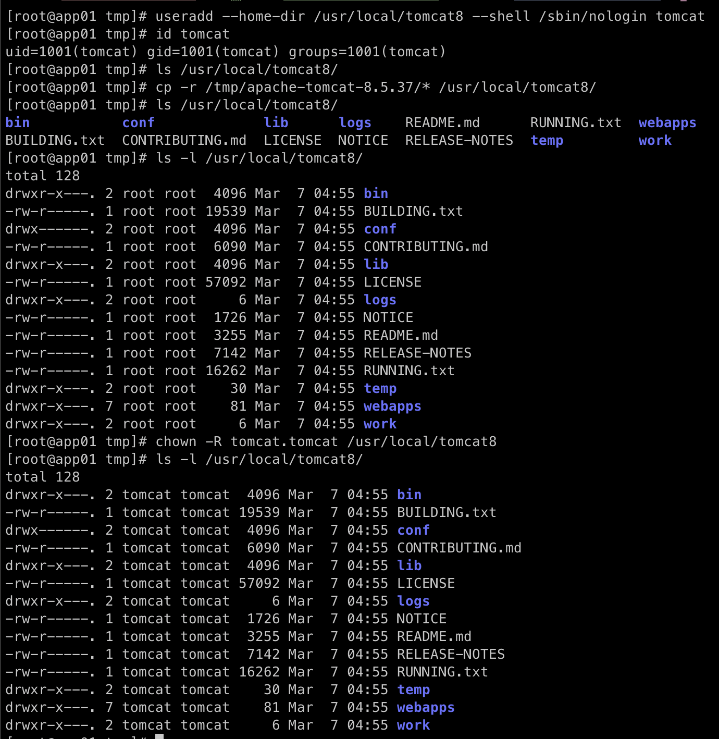Click size "57092" in root-owned LICENSE row

tap(226, 282)
